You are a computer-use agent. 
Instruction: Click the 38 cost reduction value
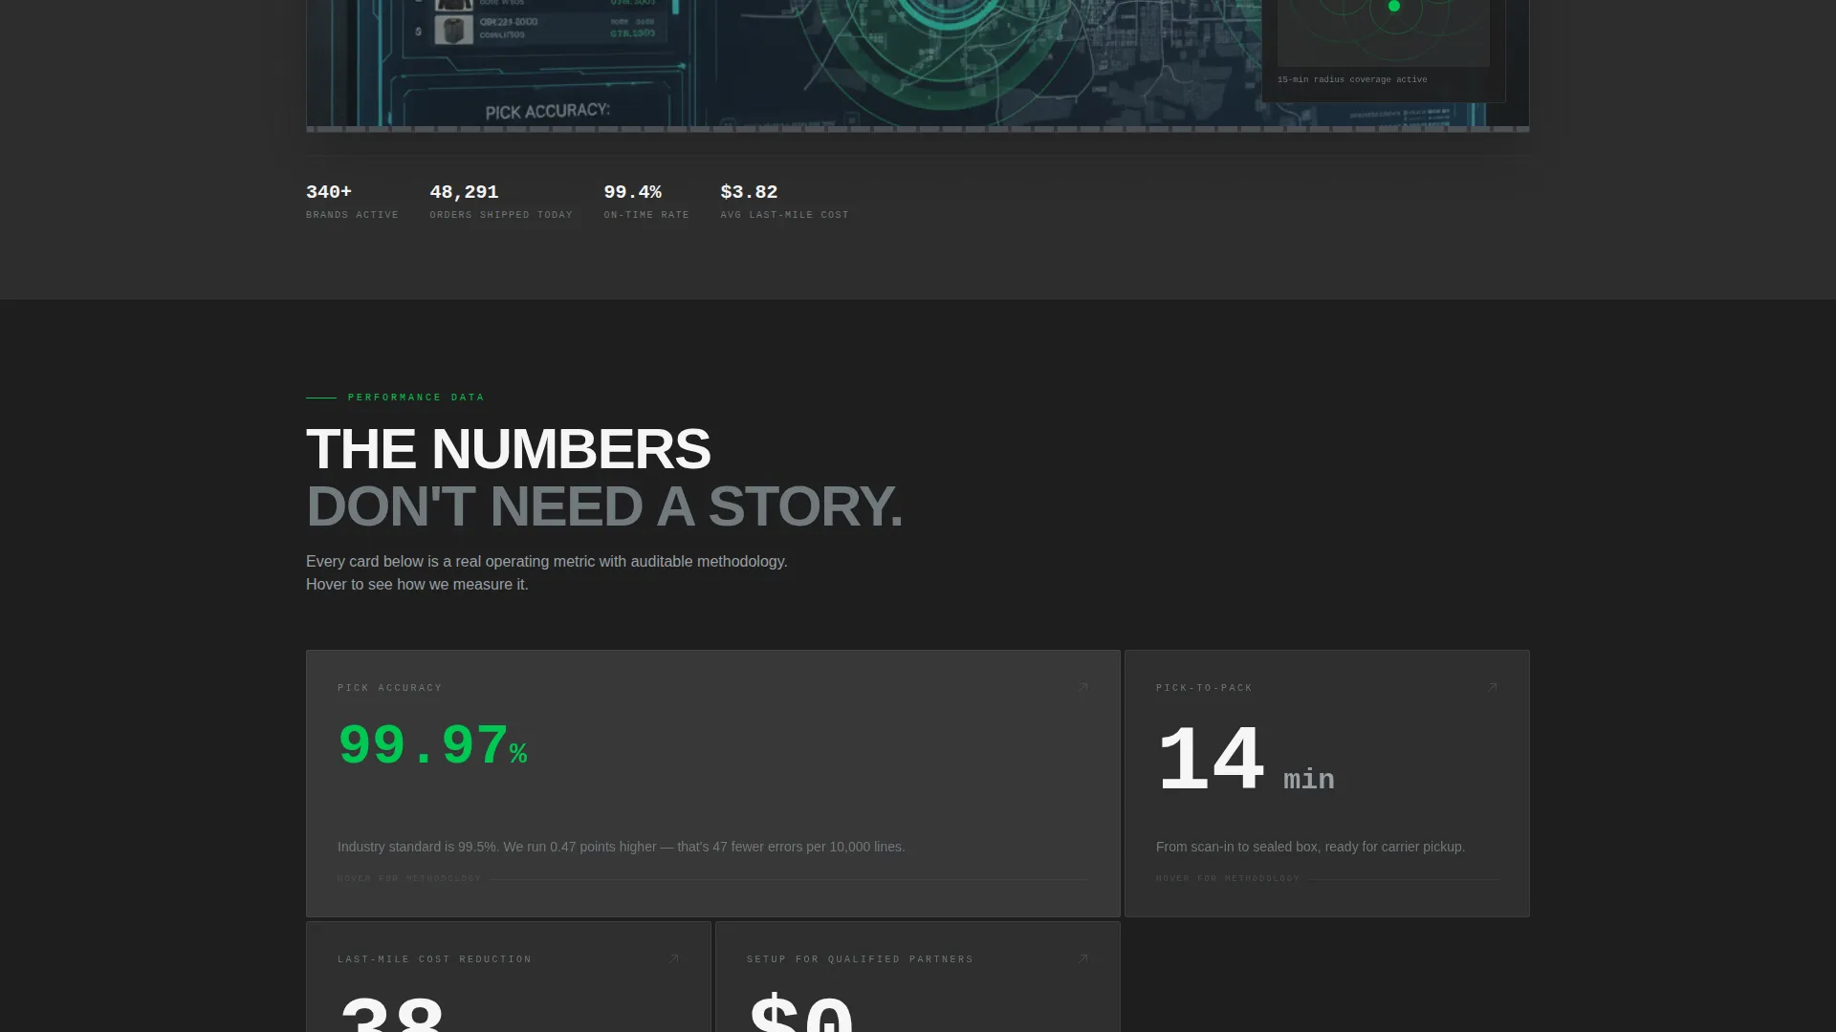tap(392, 1013)
